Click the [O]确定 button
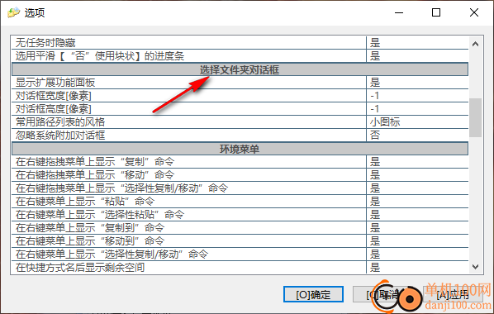This screenshot has height=314, width=494. point(313,294)
